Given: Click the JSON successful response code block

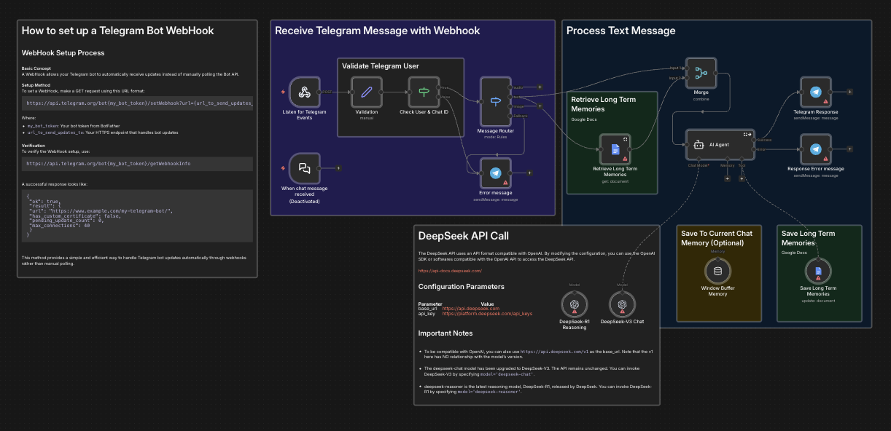Looking at the screenshot, I should pyautogui.click(x=137, y=216).
